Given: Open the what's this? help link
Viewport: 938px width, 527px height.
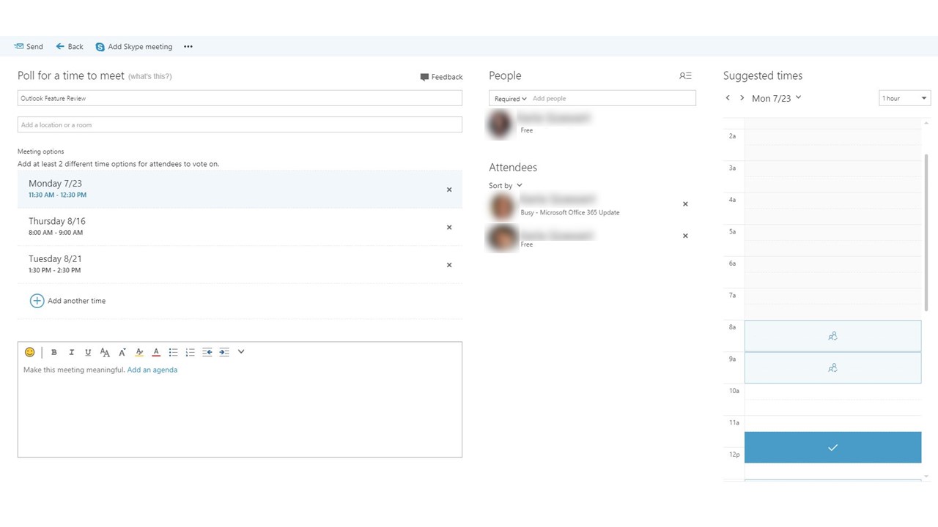Looking at the screenshot, I should tap(149, 76).
